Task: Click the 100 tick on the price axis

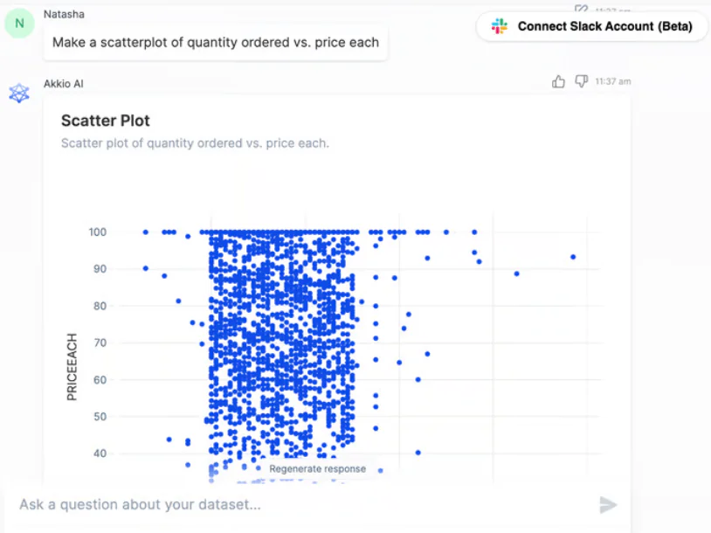Action: [98, 232]
